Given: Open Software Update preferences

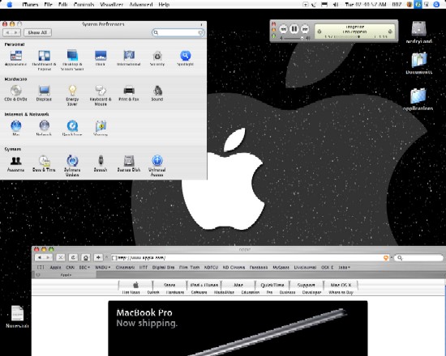Looking at the screenshot, I should click(x=72, y=166).
